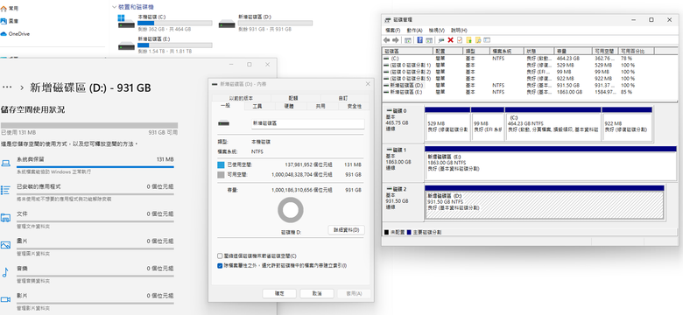
Task: Switch to 安全性 tab in properties dialog
Action: point(354,106)
